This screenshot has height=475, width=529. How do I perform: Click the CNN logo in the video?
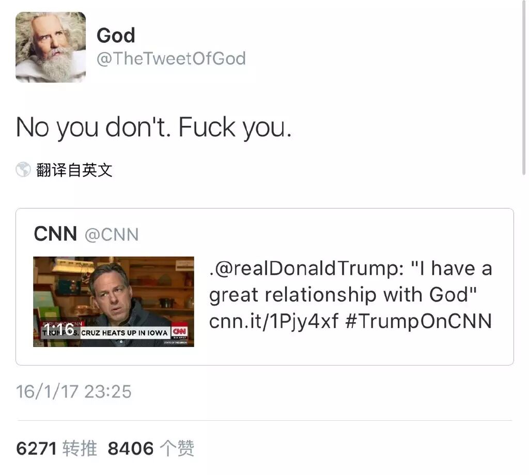coord(179,331)
